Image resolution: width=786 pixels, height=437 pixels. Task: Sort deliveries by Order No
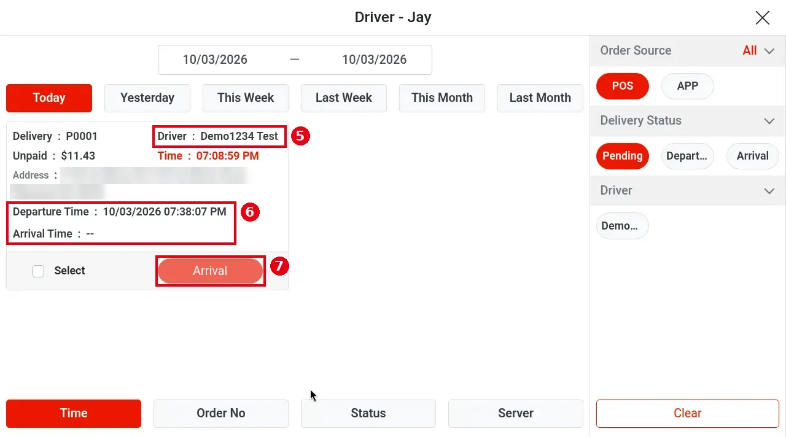click(x=221, y=414)
